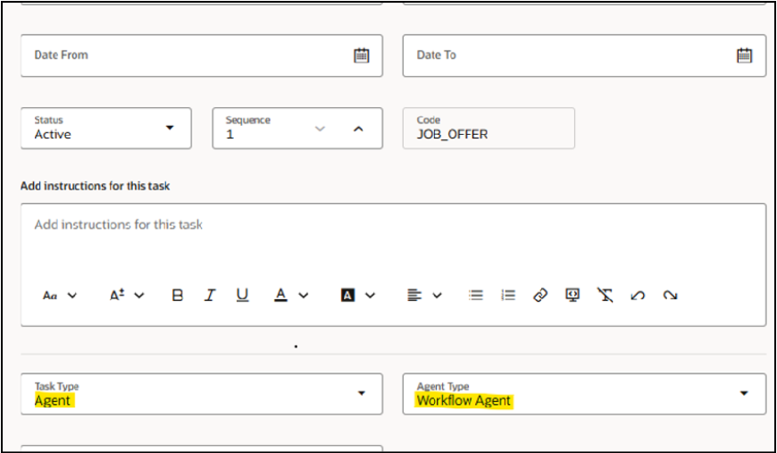The image size is (777, 453).
Task: Increase the Sequence value
Action: click(358, 129)
